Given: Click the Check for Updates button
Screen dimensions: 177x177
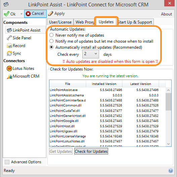Looking at the screenshot, I should point(91,151).
